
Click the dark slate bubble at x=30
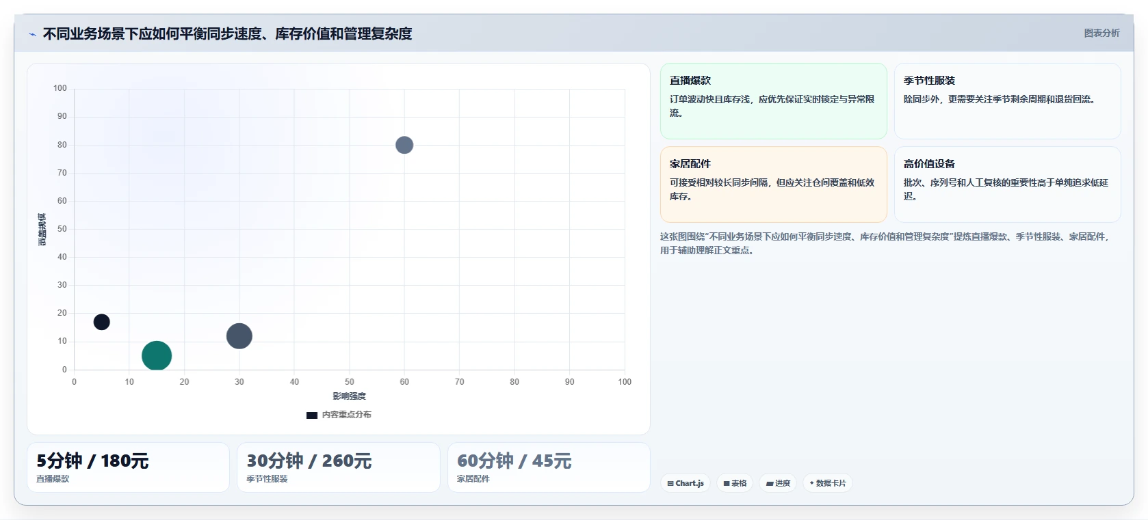(x=239, y=336)
